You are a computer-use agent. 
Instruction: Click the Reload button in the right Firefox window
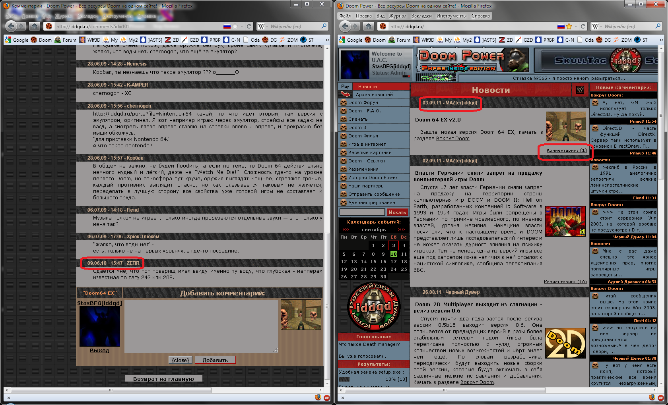click(583, 26)
